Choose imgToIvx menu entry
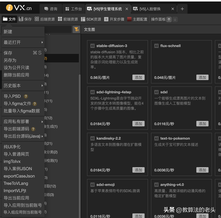The height and width of the screenshot is (218, 221). pyautogui.click(x=23, y=161)
